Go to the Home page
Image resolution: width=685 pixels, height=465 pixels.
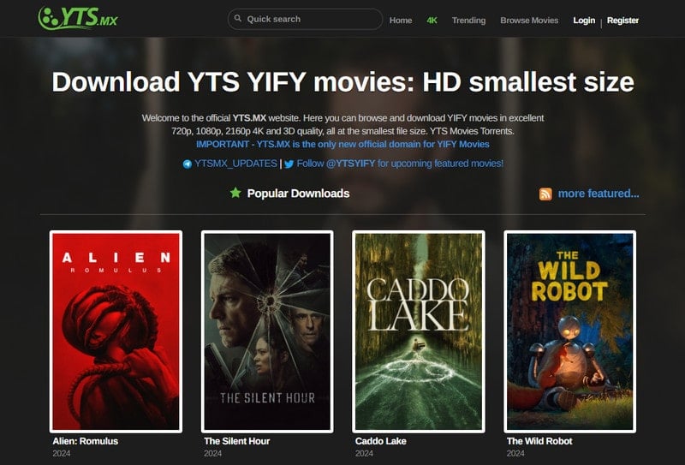[401, 21]
